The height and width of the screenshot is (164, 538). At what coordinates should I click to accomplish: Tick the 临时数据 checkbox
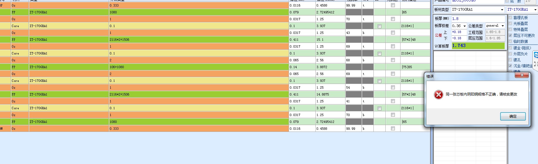click(510, 41)
